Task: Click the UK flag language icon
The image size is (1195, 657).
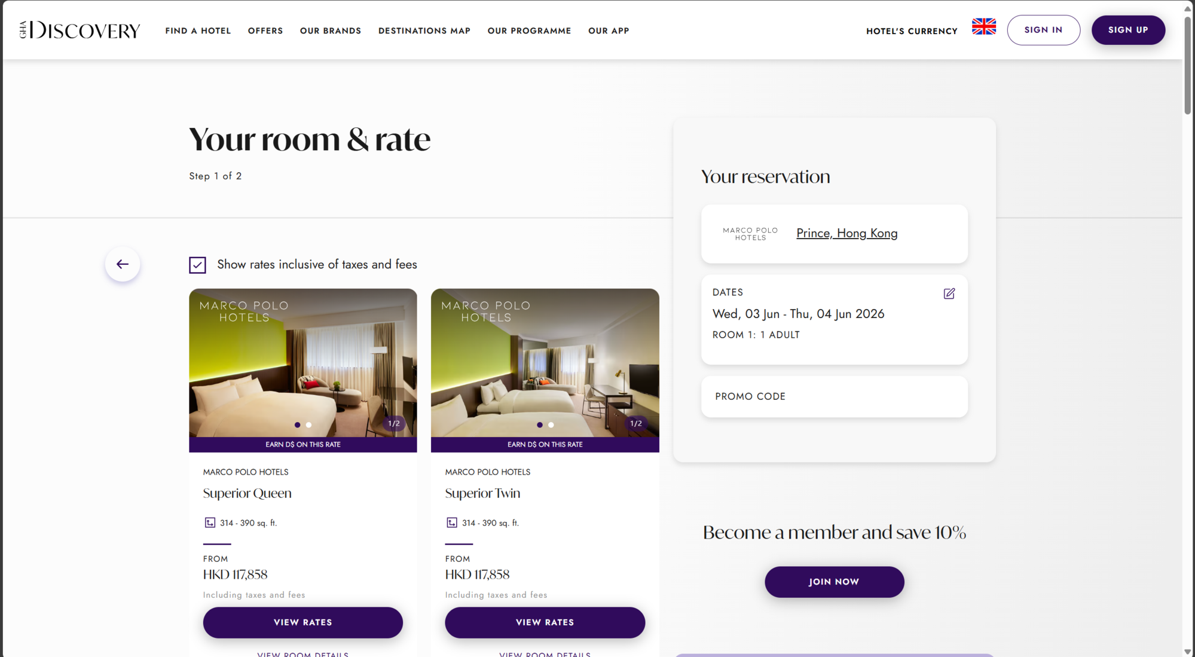Action: coord(983,27)
